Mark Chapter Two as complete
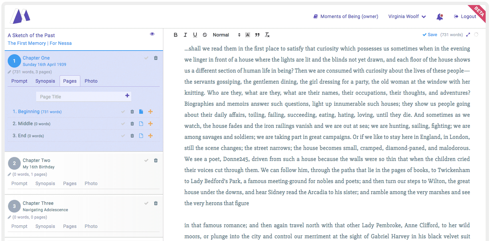492x241 pixels. [146, 160]
